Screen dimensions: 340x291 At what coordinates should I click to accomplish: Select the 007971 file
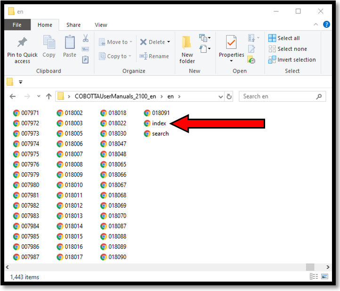tap(26, 113)
